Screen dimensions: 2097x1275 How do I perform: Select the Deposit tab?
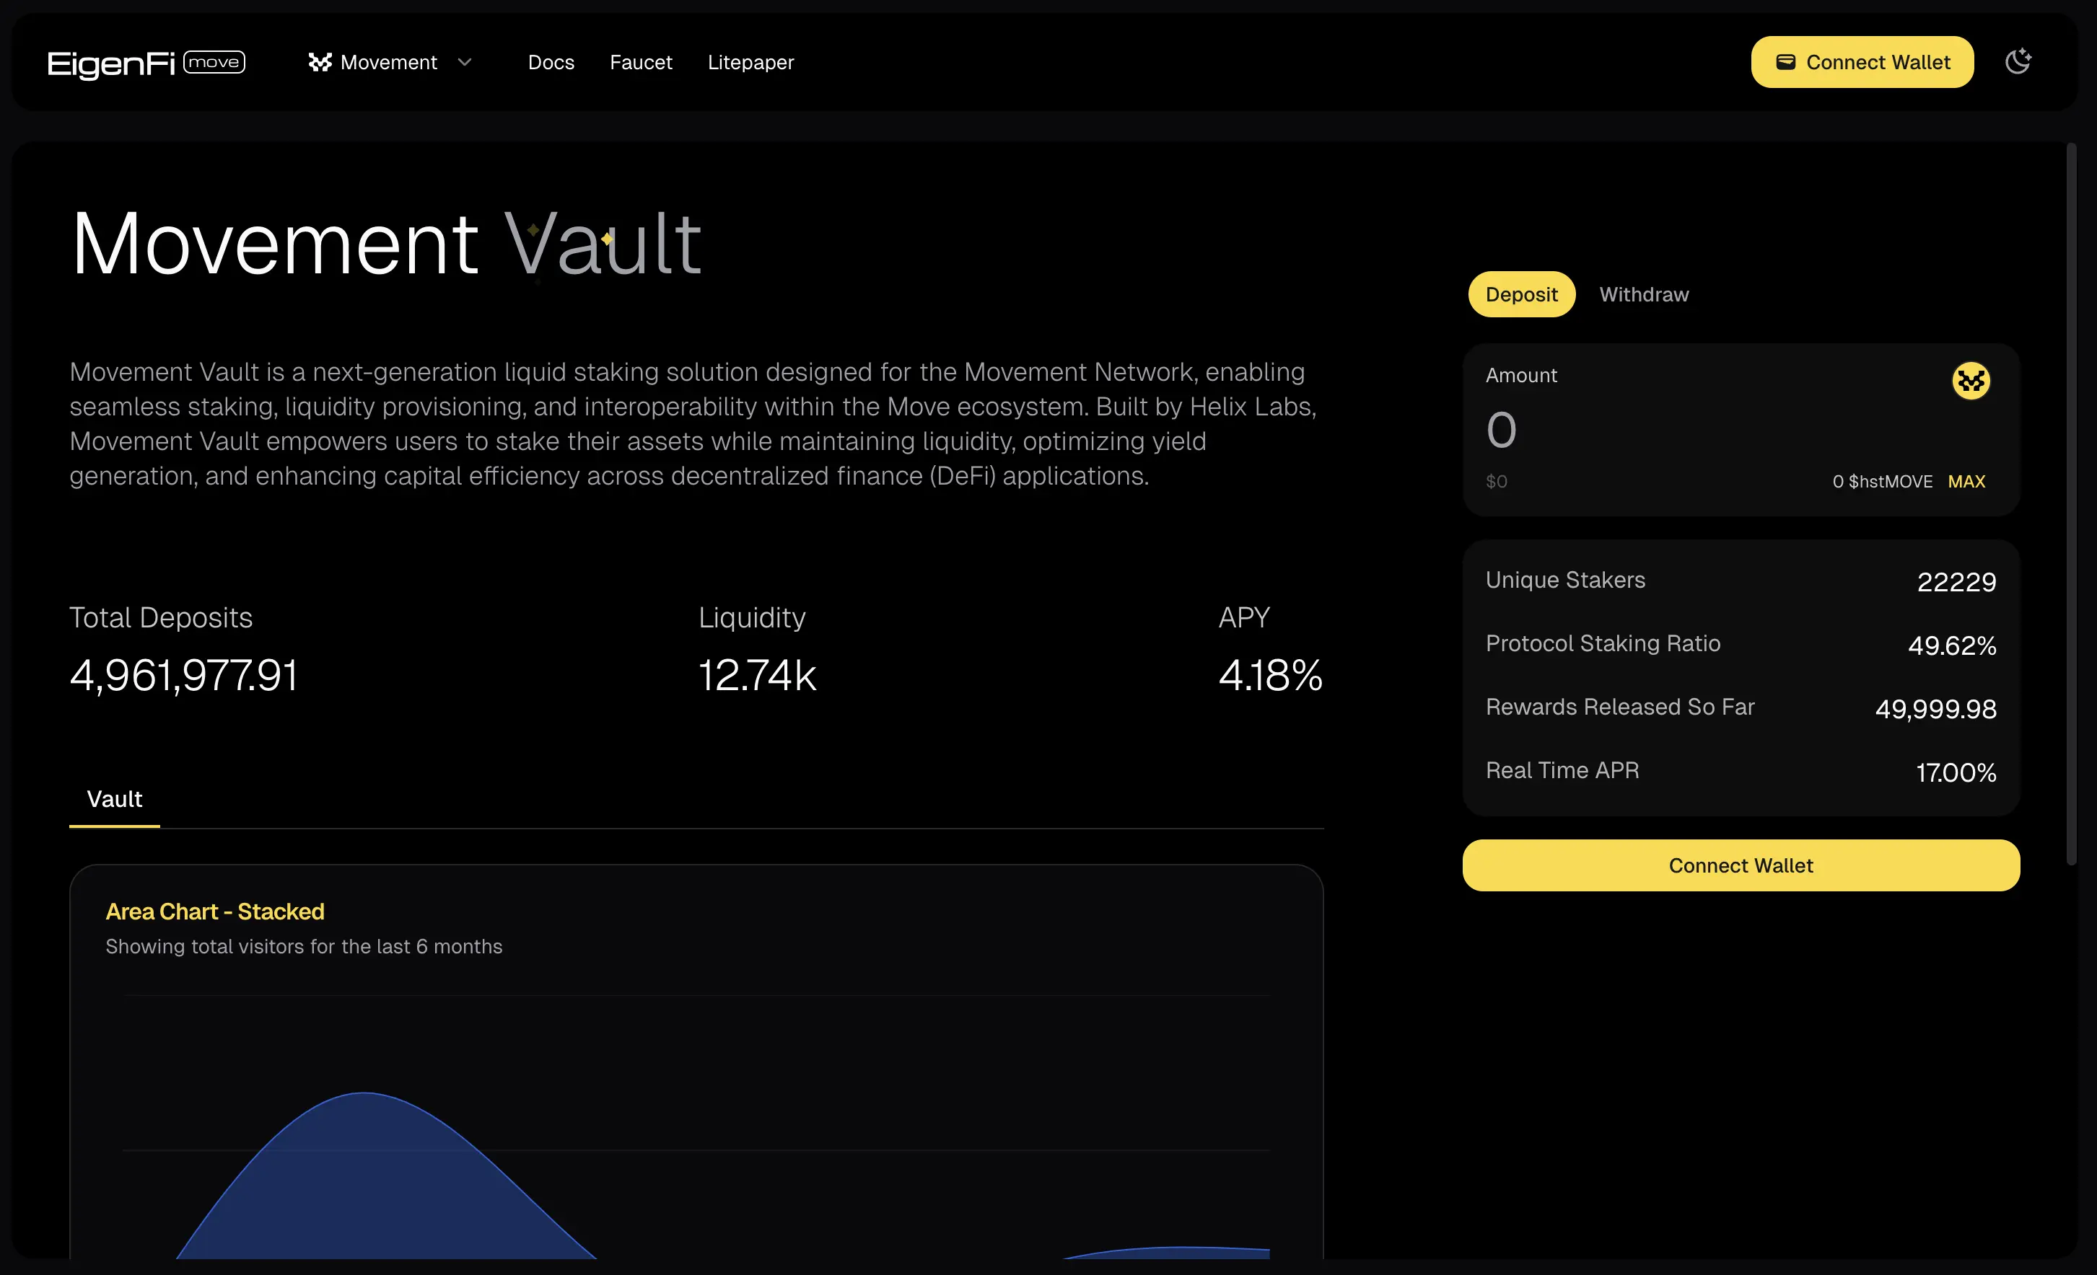1522,294
